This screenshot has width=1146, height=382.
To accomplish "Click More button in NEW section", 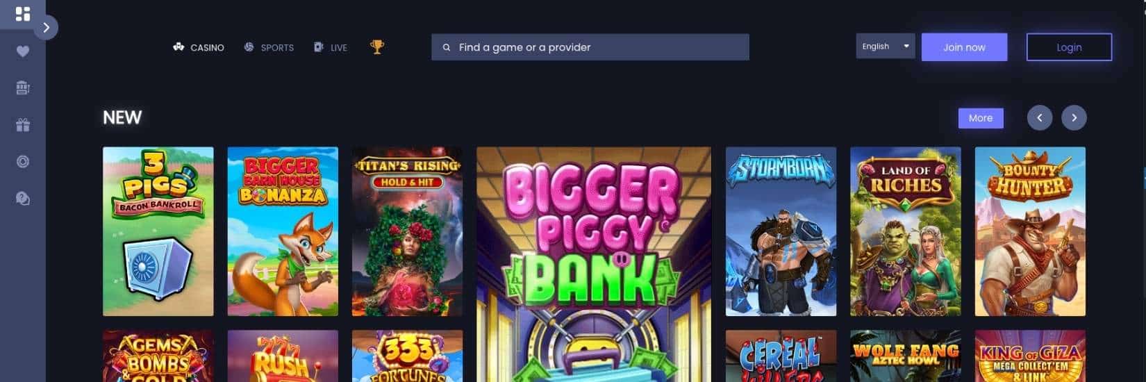I will 981,118.
